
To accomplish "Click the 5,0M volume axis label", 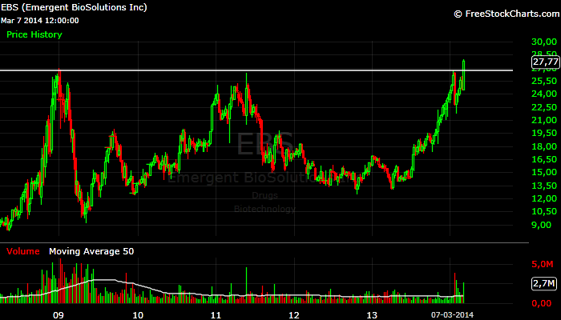I will click(543, 264).
